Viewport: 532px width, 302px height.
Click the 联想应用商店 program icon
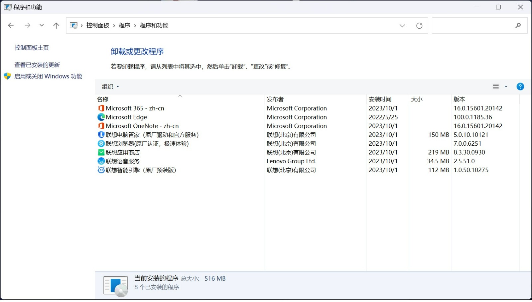(x=101, y=152)
